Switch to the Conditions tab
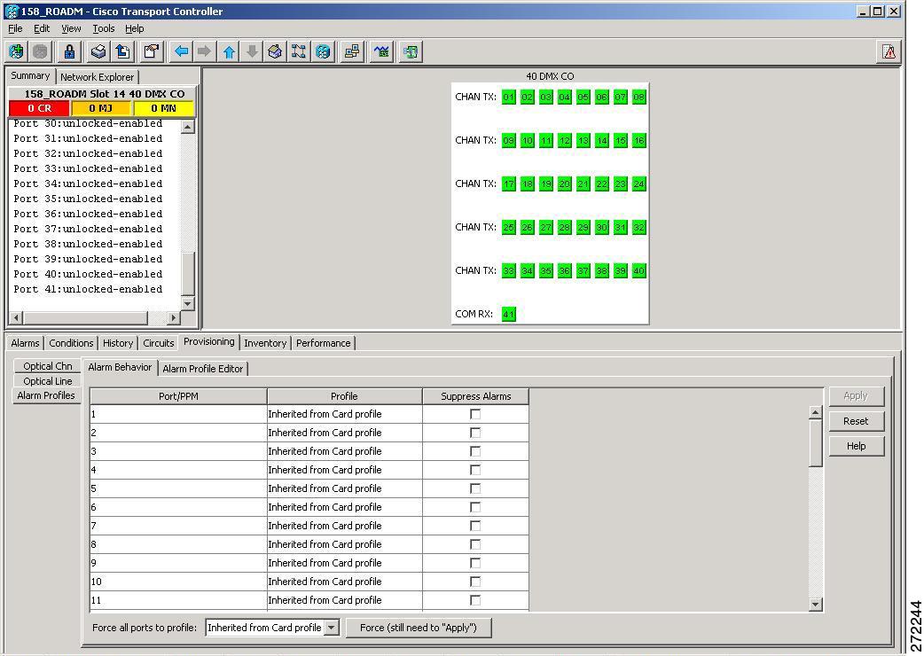Screen dimensions: 924x656 (71, 343)
